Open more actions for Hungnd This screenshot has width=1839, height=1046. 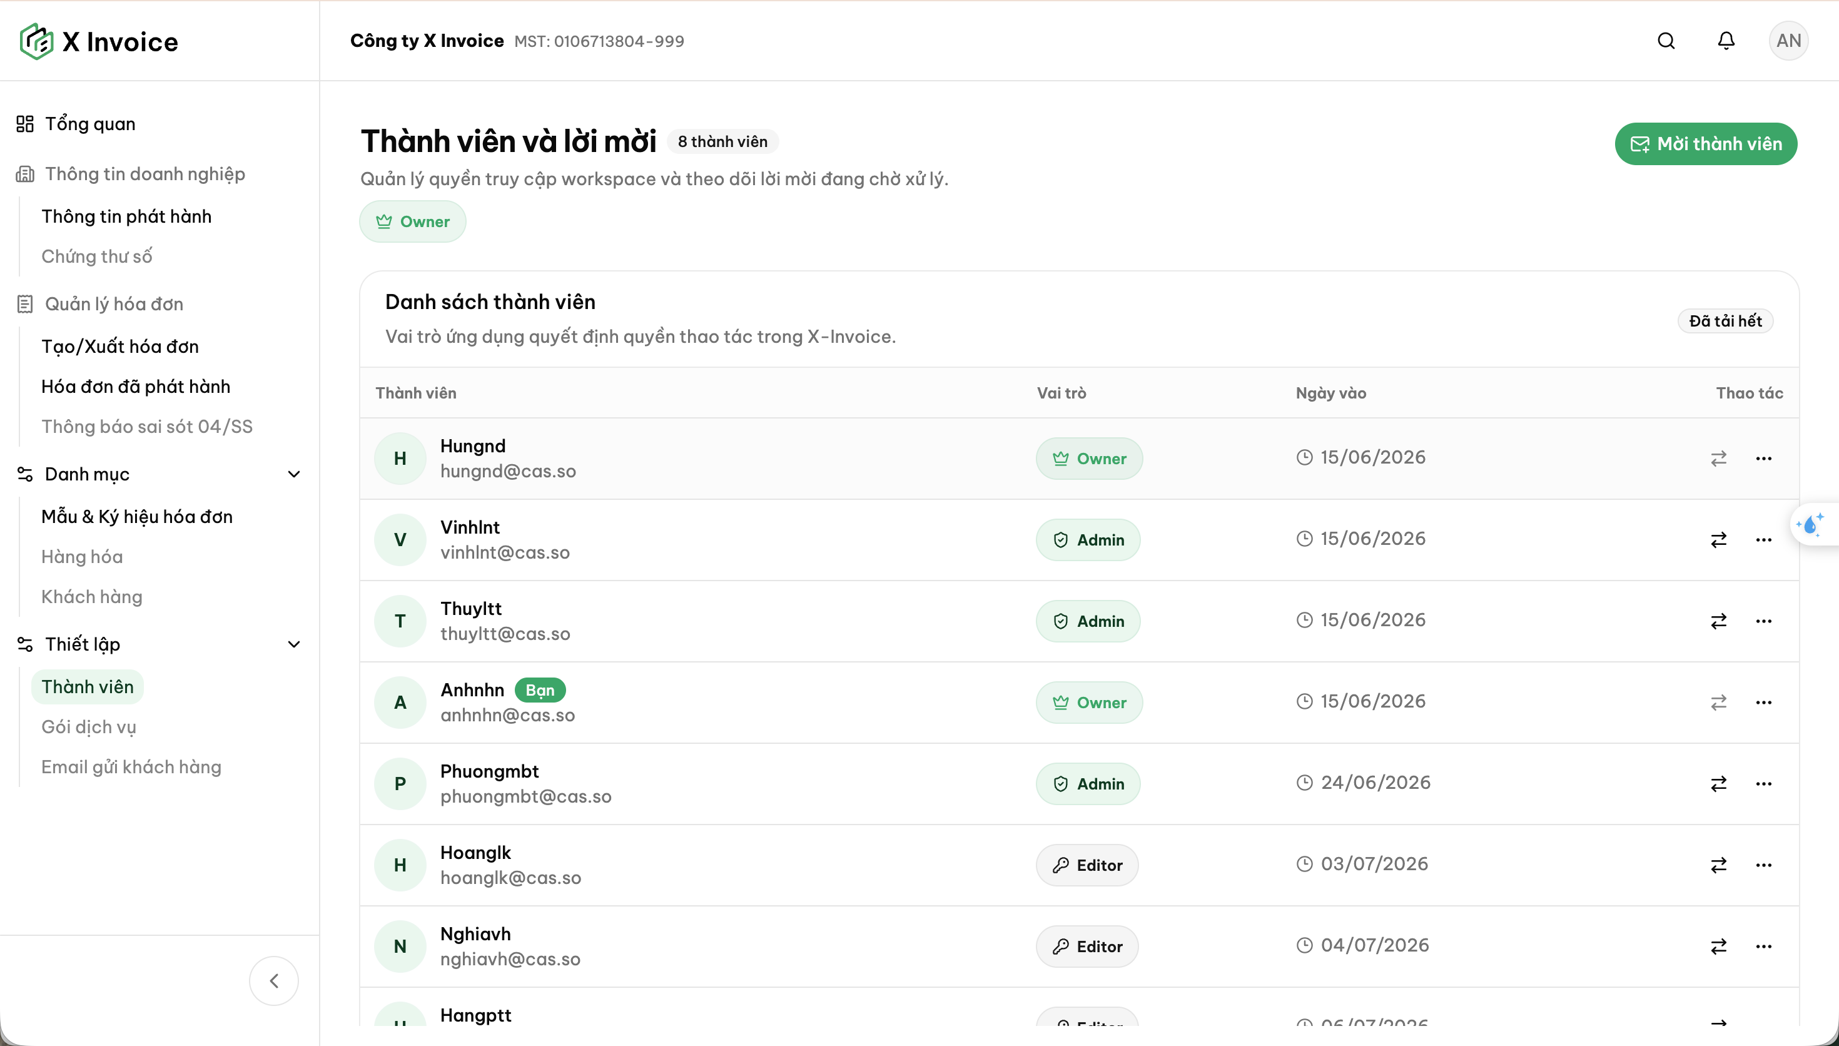coord(1763,459)
